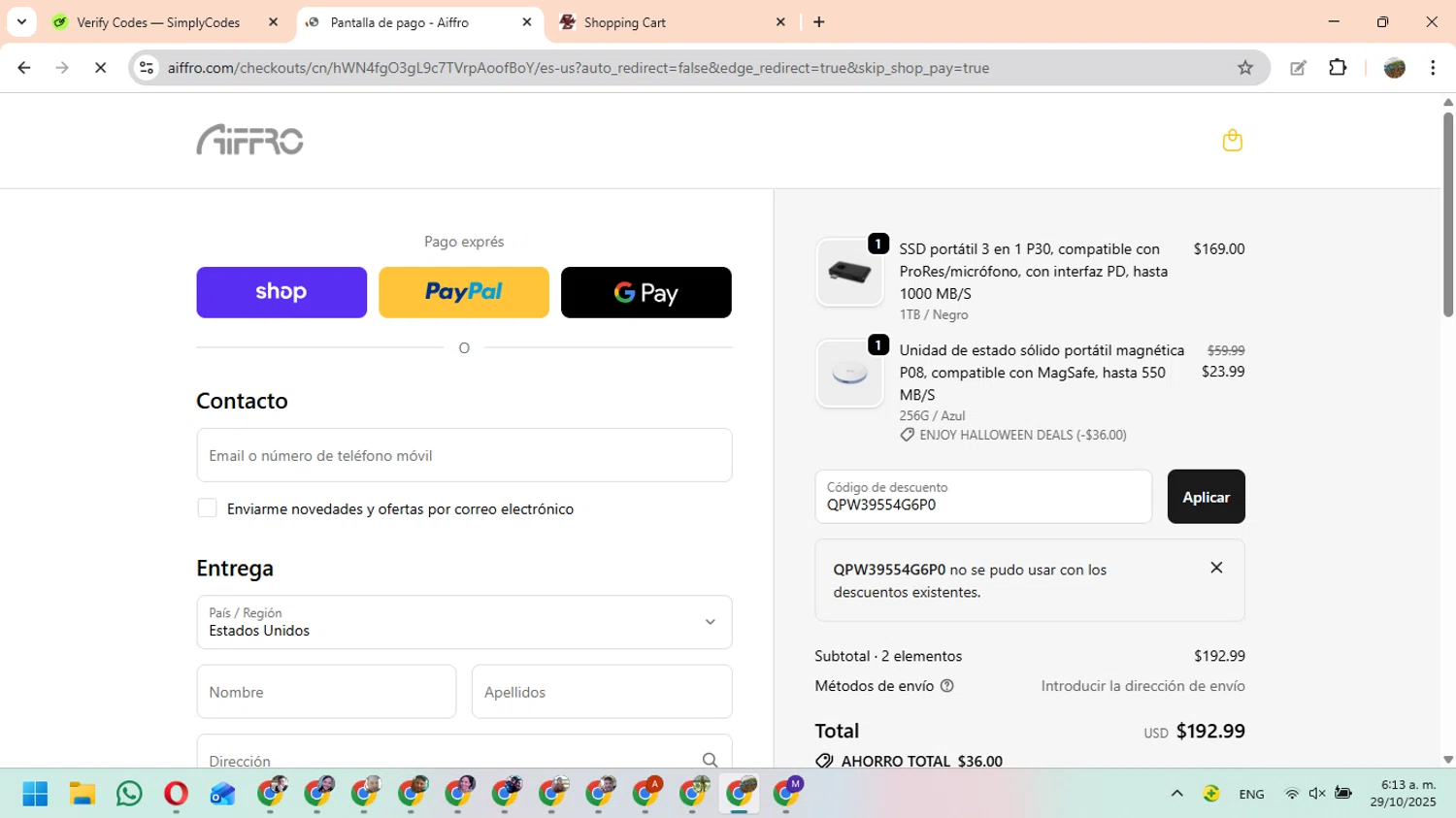This screenshot has height=818, width=1456.
Task: Open the Chrome profile avatar
Action: [x=1395, y=68]
